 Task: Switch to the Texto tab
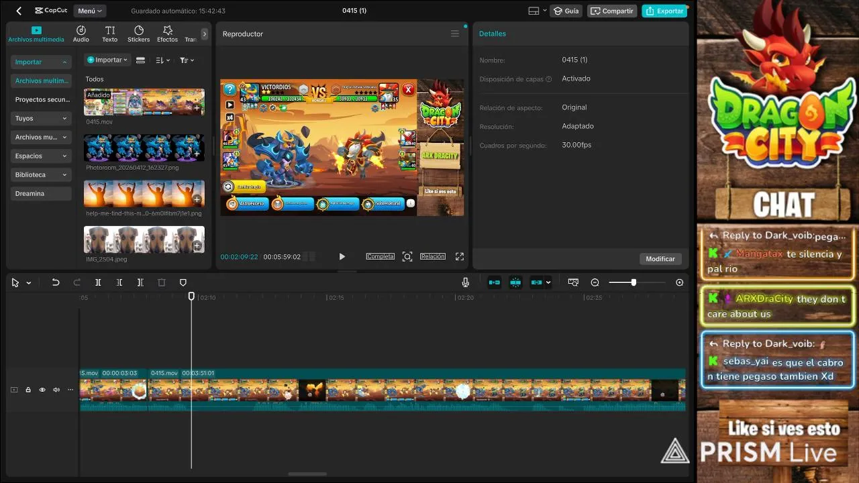tap(110, 34)
